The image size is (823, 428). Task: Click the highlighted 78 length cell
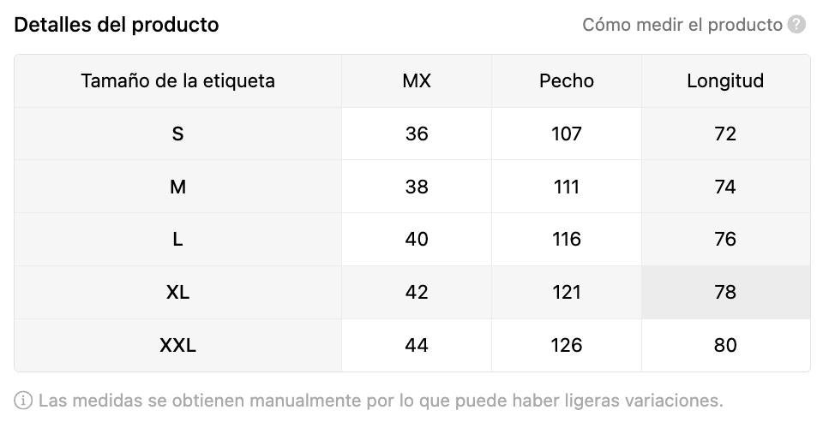pos(725,292)
